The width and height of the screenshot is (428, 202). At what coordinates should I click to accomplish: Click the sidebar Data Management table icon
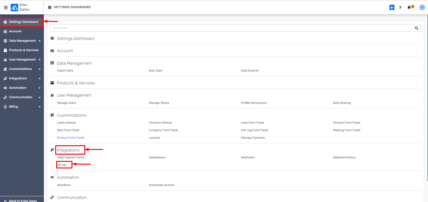(x=5, y=41)
